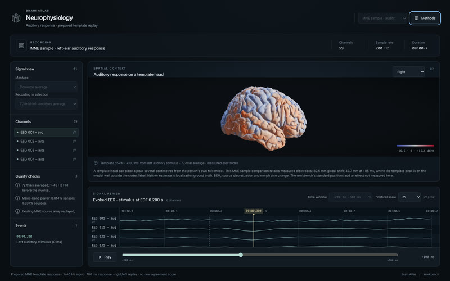Click the Brain Atlas footer link

tap(408, 274)
